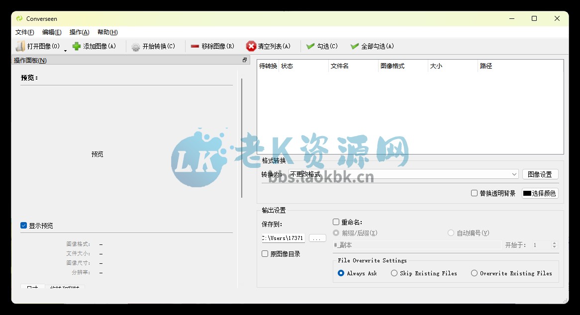Open the 文件(F) menu
580x315 pixels.
24,32
